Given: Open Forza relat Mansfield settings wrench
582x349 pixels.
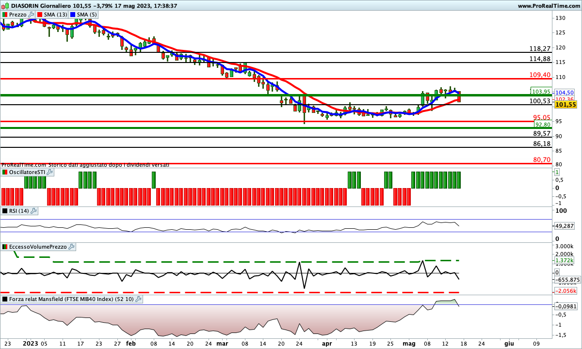Looking at the screenshot, I should click(x=138, y=299).
